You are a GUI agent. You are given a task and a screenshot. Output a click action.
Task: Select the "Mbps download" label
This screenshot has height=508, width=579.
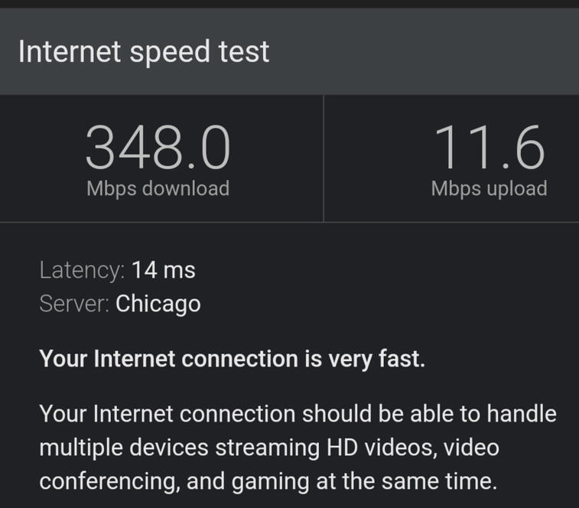tap(158, 188)
